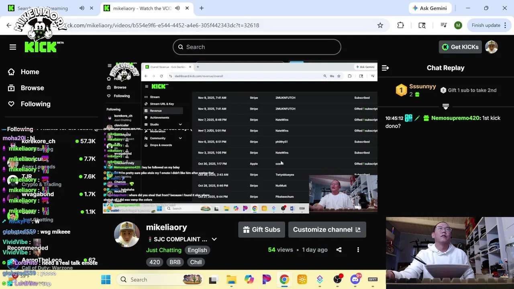Open the Chrome profile M avatar

[x=458, y=25]
